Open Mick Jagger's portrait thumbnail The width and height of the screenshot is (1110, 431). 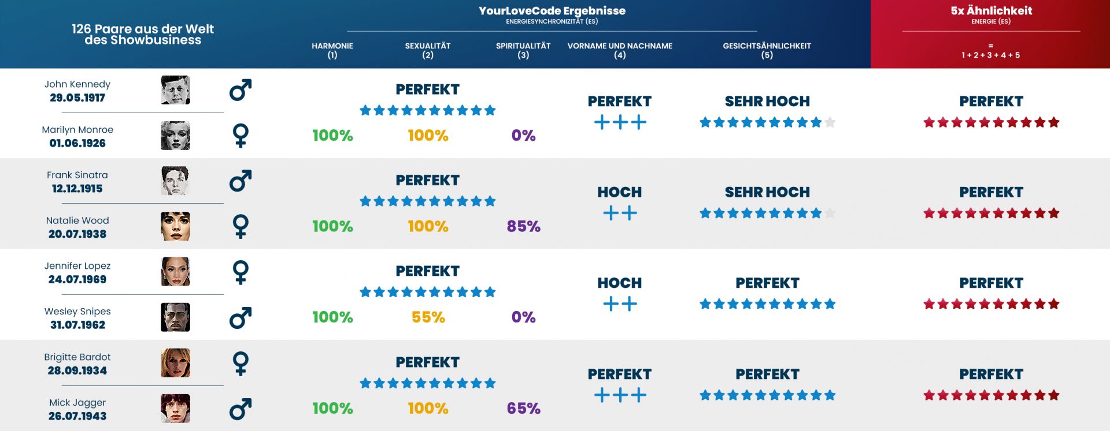(175, 408)
